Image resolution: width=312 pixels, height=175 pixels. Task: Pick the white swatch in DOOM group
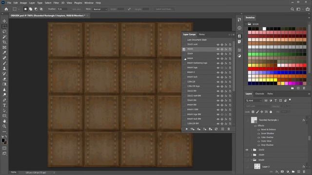coord(264,29)
